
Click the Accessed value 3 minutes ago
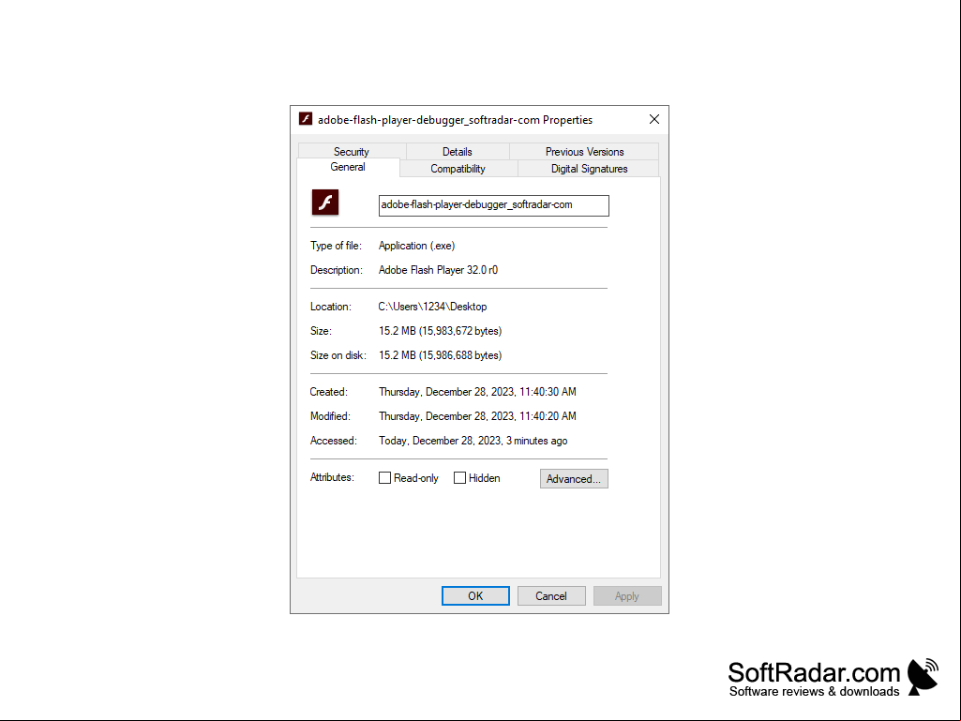pos(473,441)
